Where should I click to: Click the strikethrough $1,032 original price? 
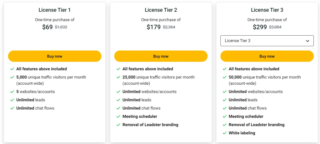[x=61, y=27]
